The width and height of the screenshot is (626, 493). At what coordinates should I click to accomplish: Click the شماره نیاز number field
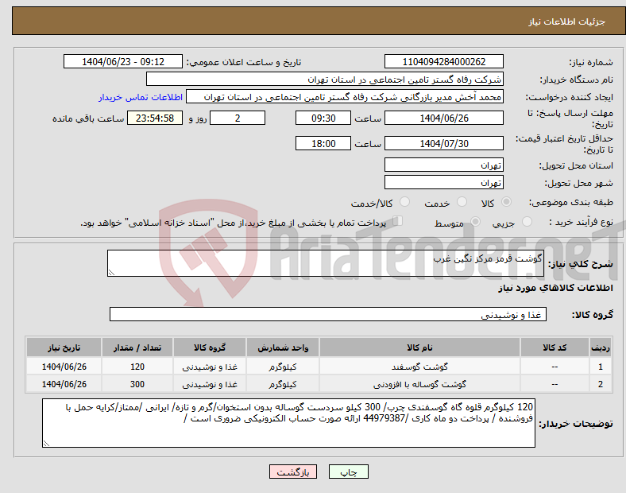(443, 61)
